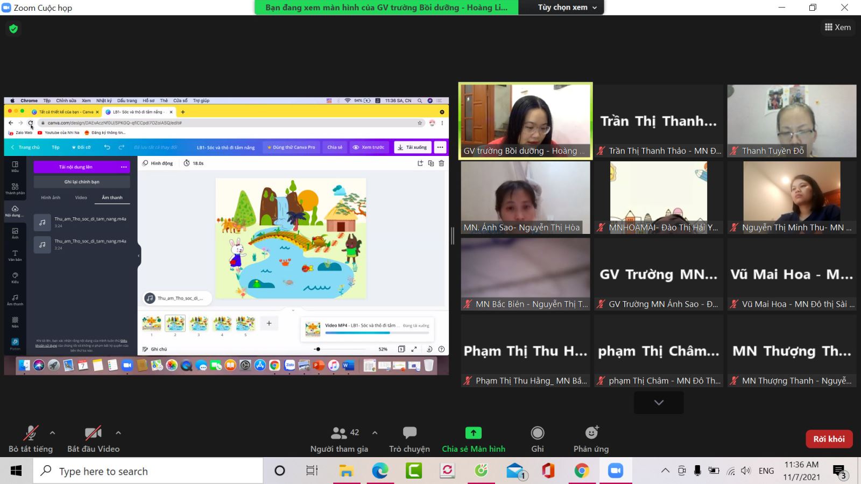Expand video options arrow beside camera
861x484 pixels.
tap(118, 432)
